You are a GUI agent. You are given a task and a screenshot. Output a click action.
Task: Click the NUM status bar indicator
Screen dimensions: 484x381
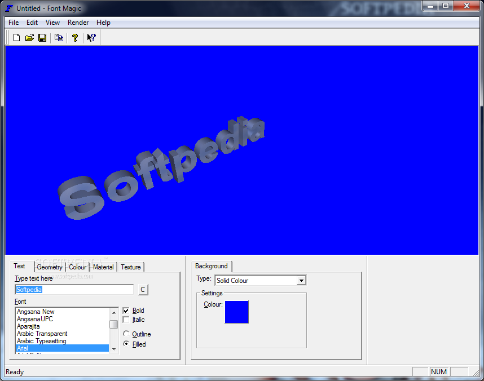point(439,372)
